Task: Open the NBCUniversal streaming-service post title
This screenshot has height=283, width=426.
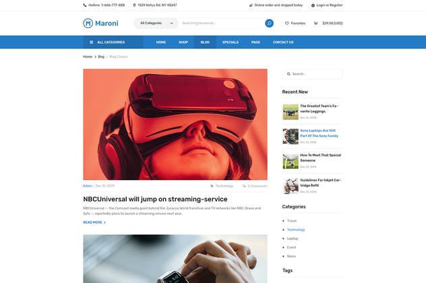Action: point(155,199)
